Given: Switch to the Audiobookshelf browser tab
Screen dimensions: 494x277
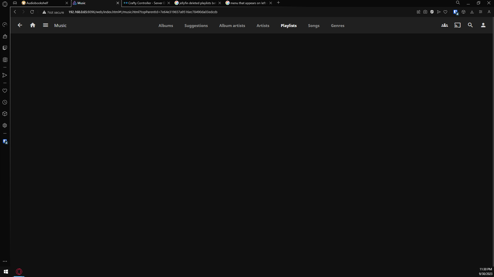Looking at the screenshot, I should [41, 3].
